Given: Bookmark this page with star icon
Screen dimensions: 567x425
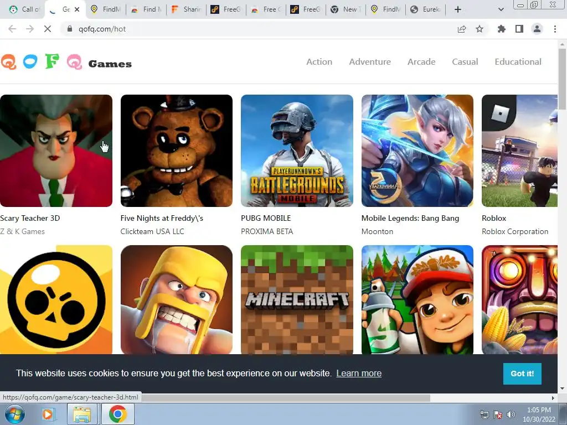Looking at the screenshot, I should click(480, 29).
